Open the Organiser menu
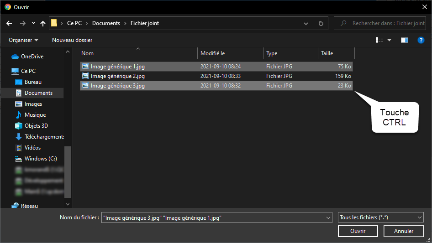 click(23, 40)
